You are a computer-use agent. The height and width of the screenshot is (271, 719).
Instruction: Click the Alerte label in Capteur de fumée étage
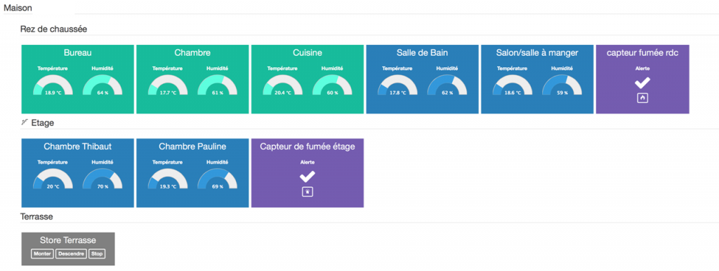coord(308,162)
